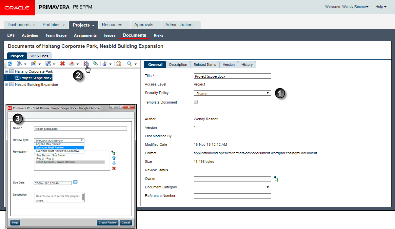This screenshot has width=395, height=229.
Task: Go to the Activities subpage
Action: (30, 35)
